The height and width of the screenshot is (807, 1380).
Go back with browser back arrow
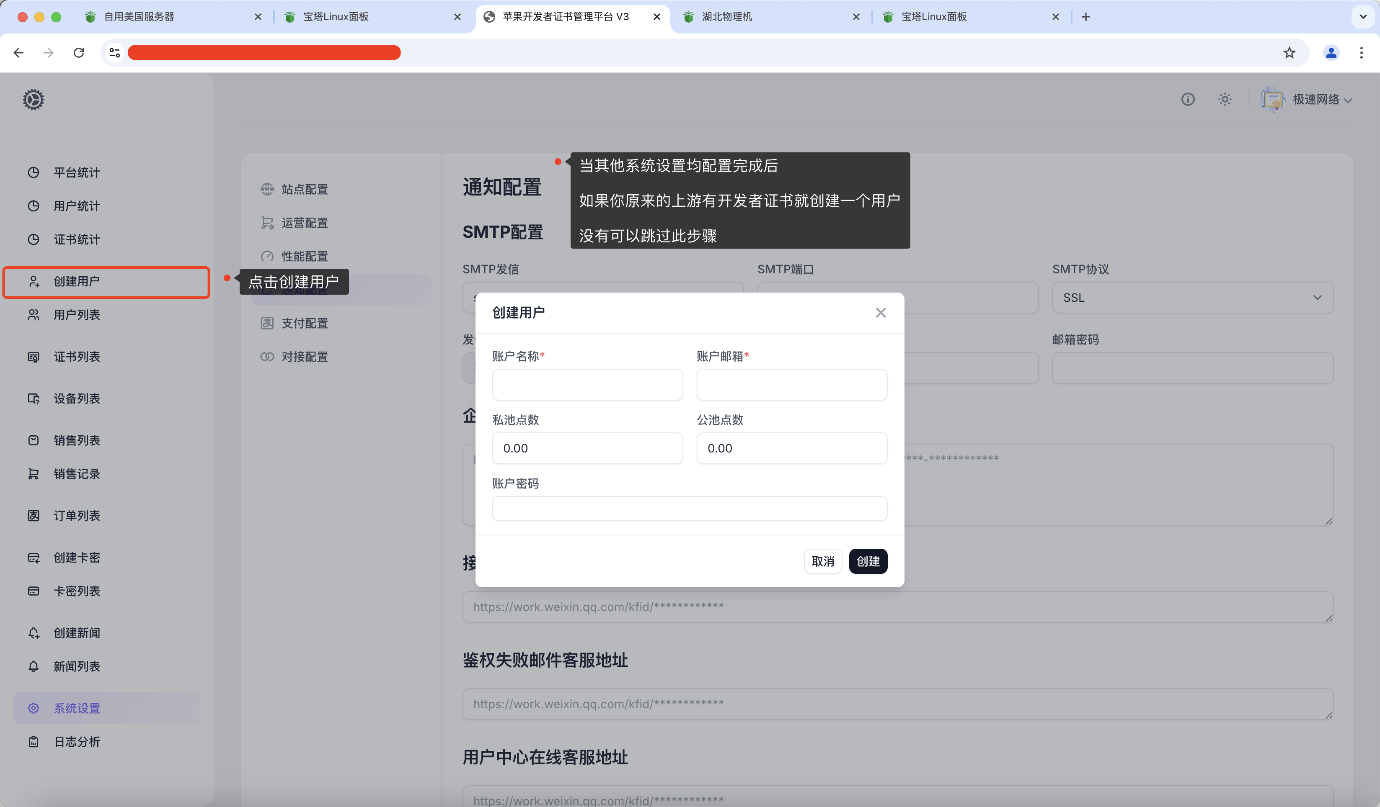tap(18, 52)
